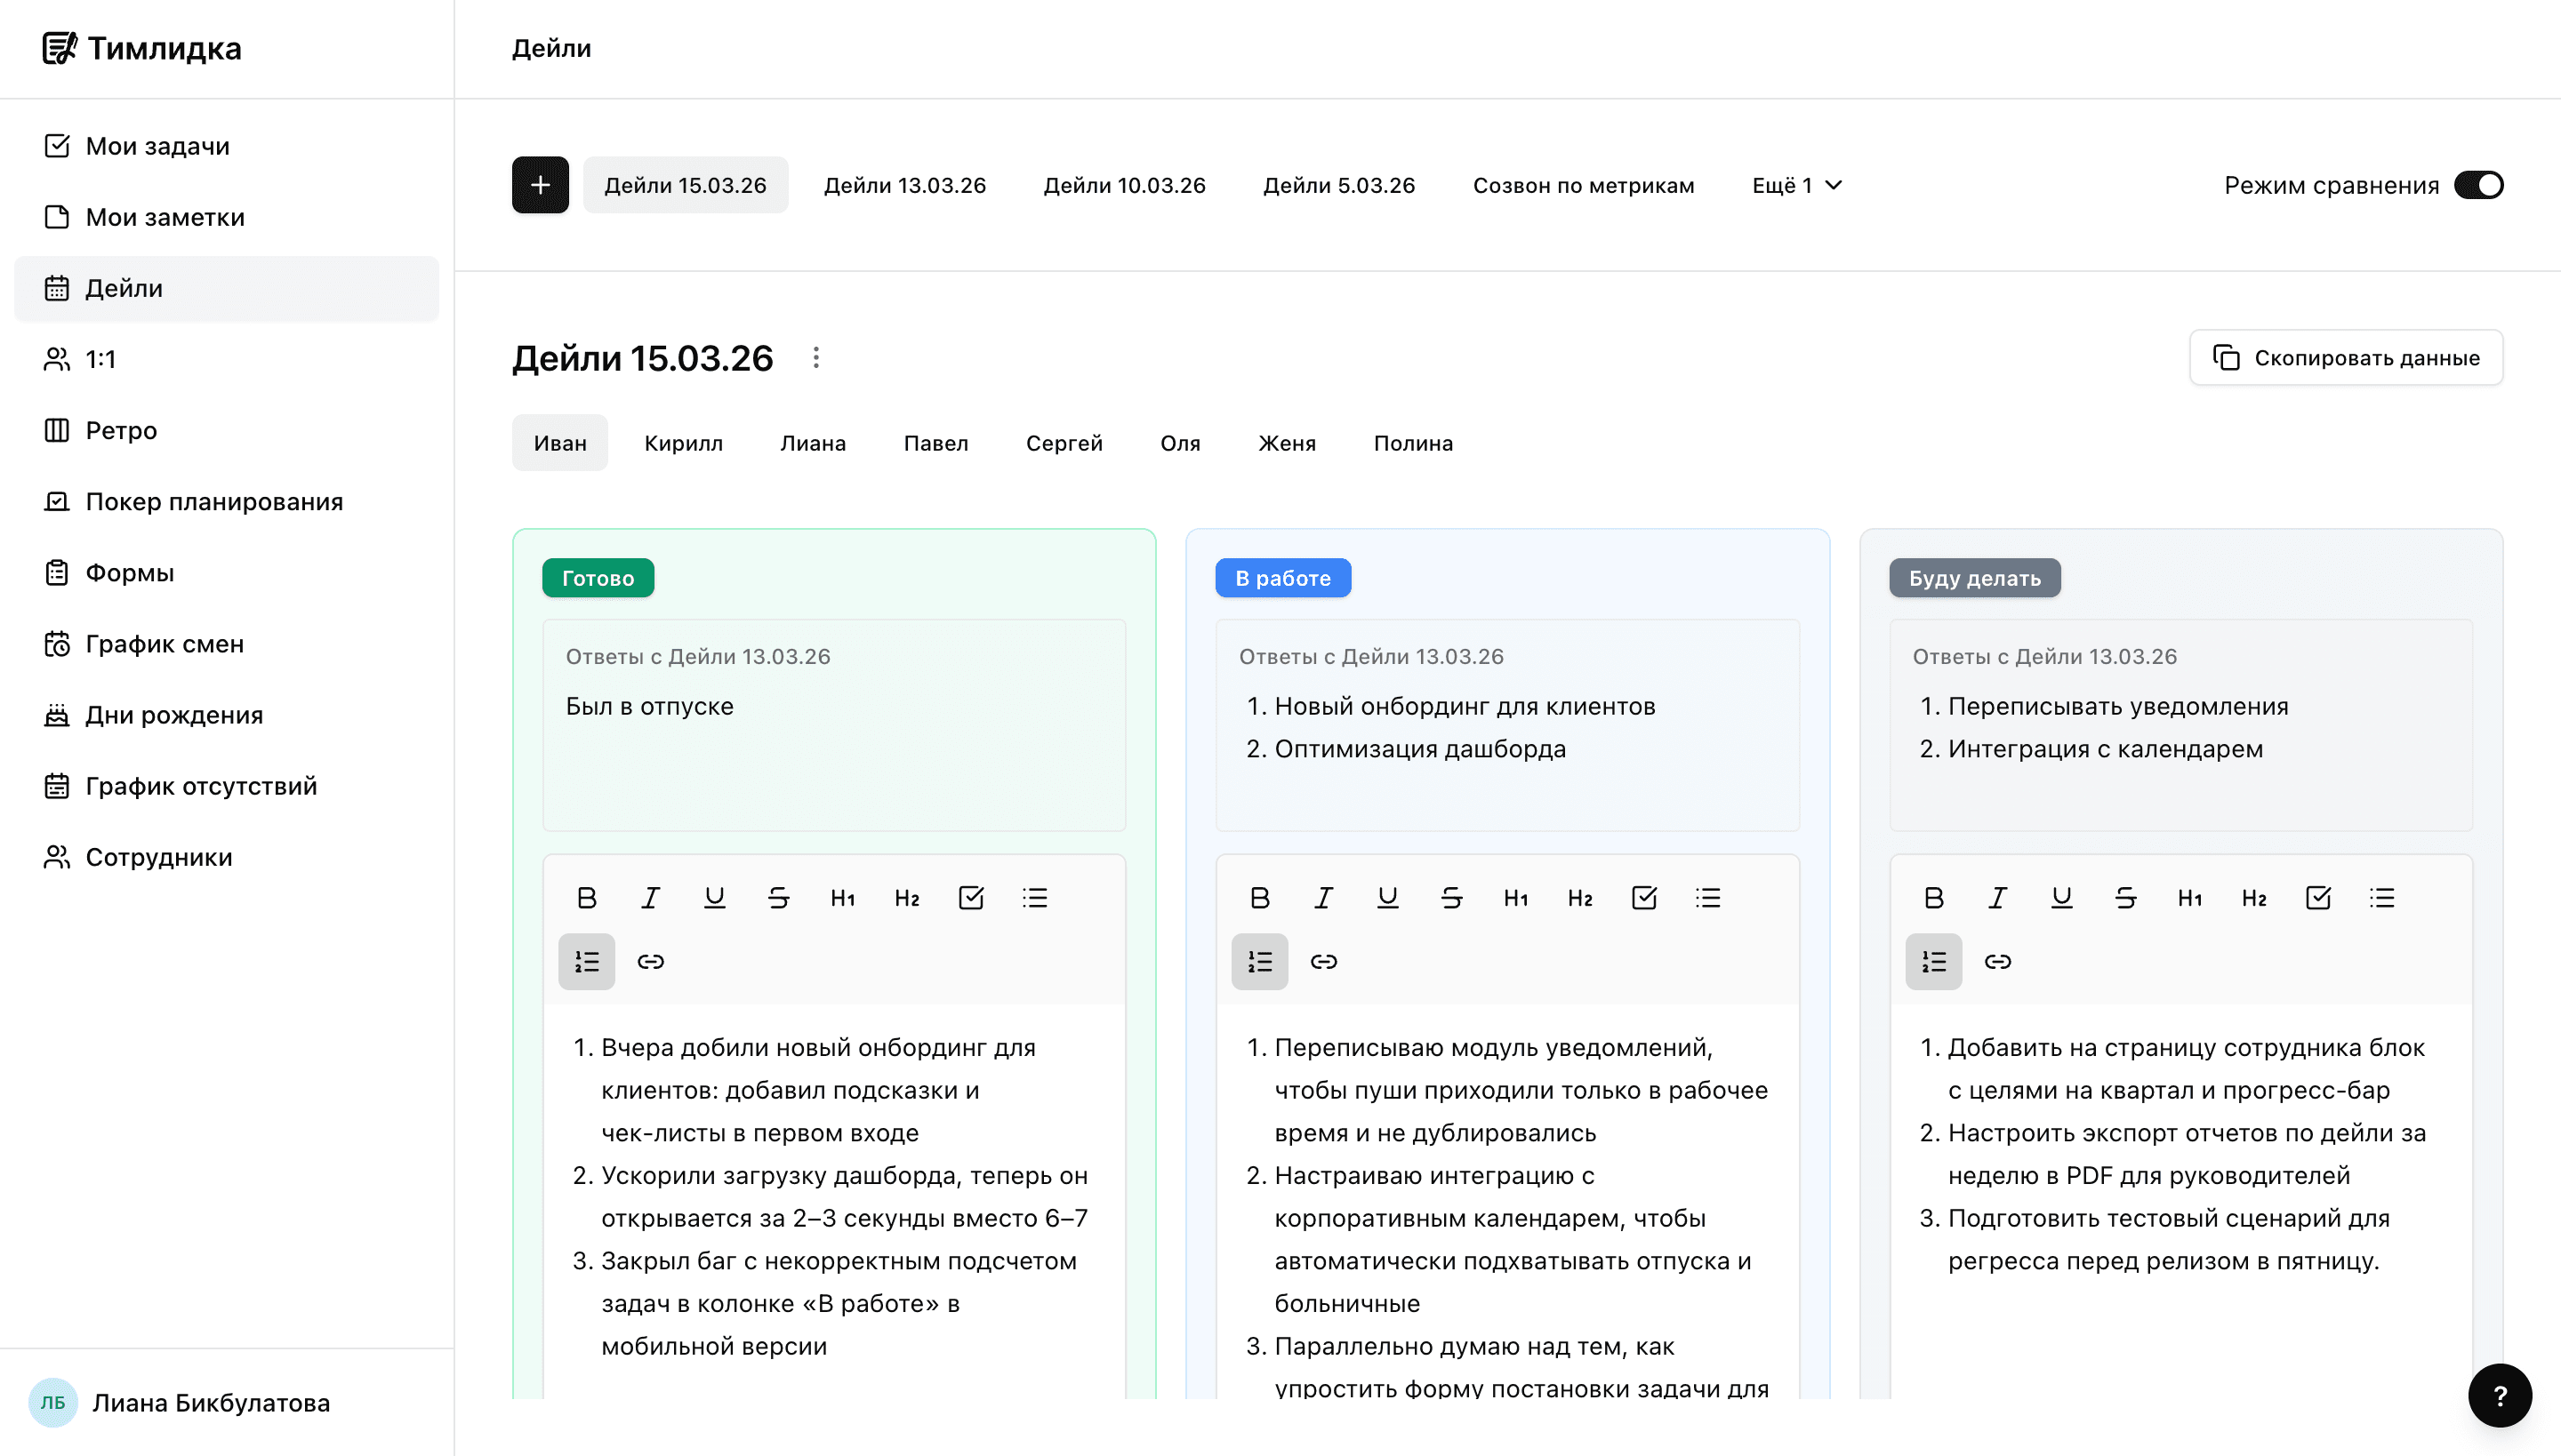Toggle bold in В работе editor
Screen dimensions: 2561x1456
coord(1259,898)
